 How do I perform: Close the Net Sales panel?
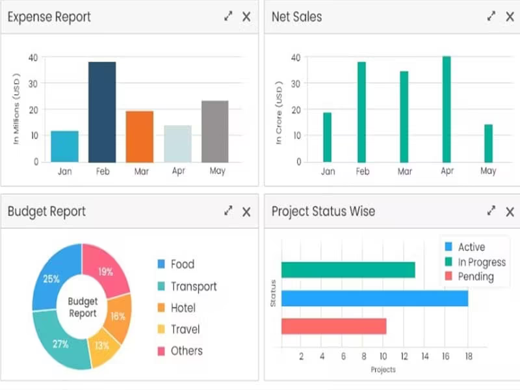click(510, 17)
